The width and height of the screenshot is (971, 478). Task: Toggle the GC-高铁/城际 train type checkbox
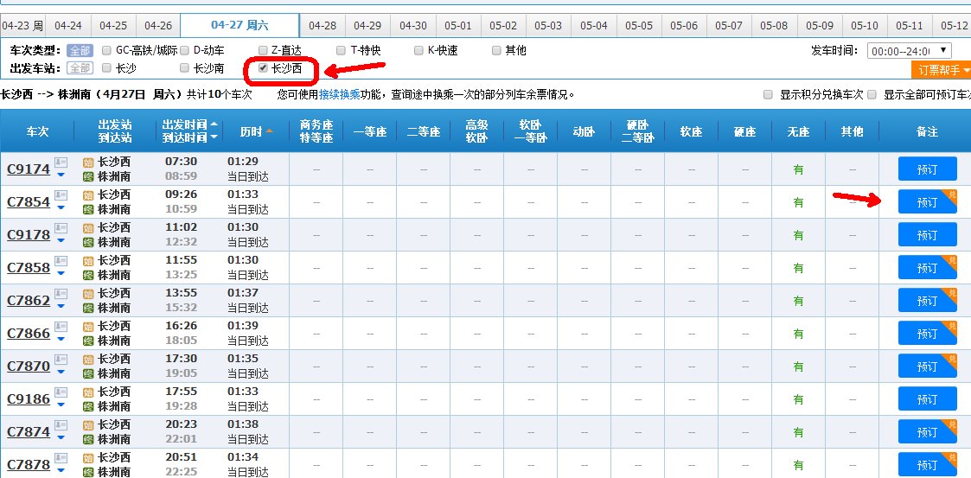(x=106, y=50)
